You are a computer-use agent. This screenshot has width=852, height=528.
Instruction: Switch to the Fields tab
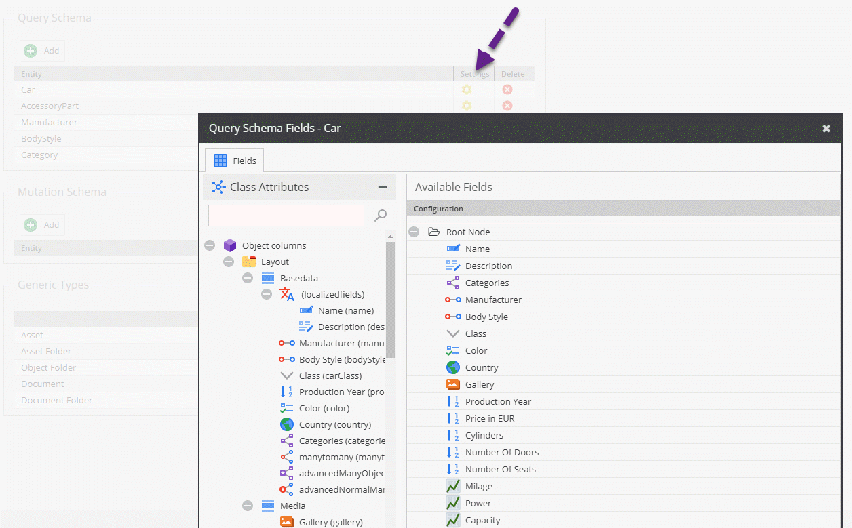pos(235,161)
